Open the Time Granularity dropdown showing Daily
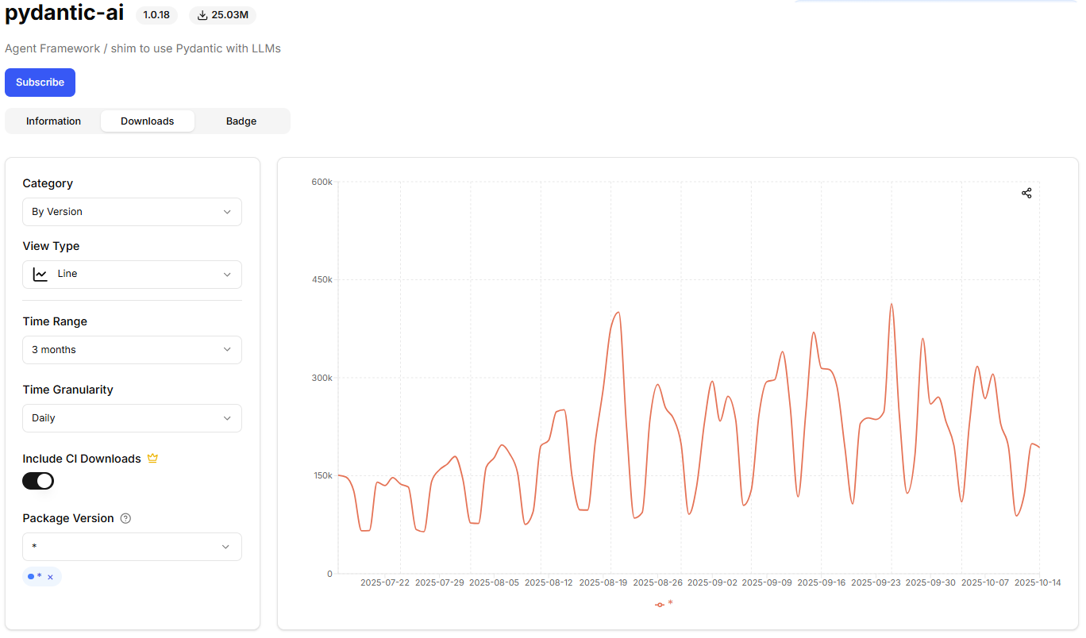The image size is (1086, 638). tap(132, 418)
